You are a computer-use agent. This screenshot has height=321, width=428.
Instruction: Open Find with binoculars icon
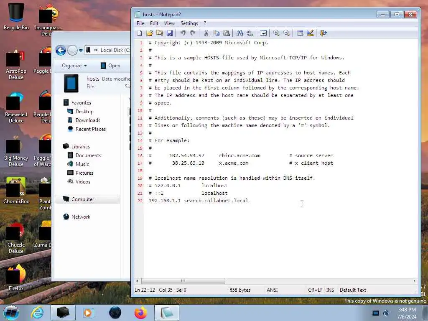[x=239, y=33]
